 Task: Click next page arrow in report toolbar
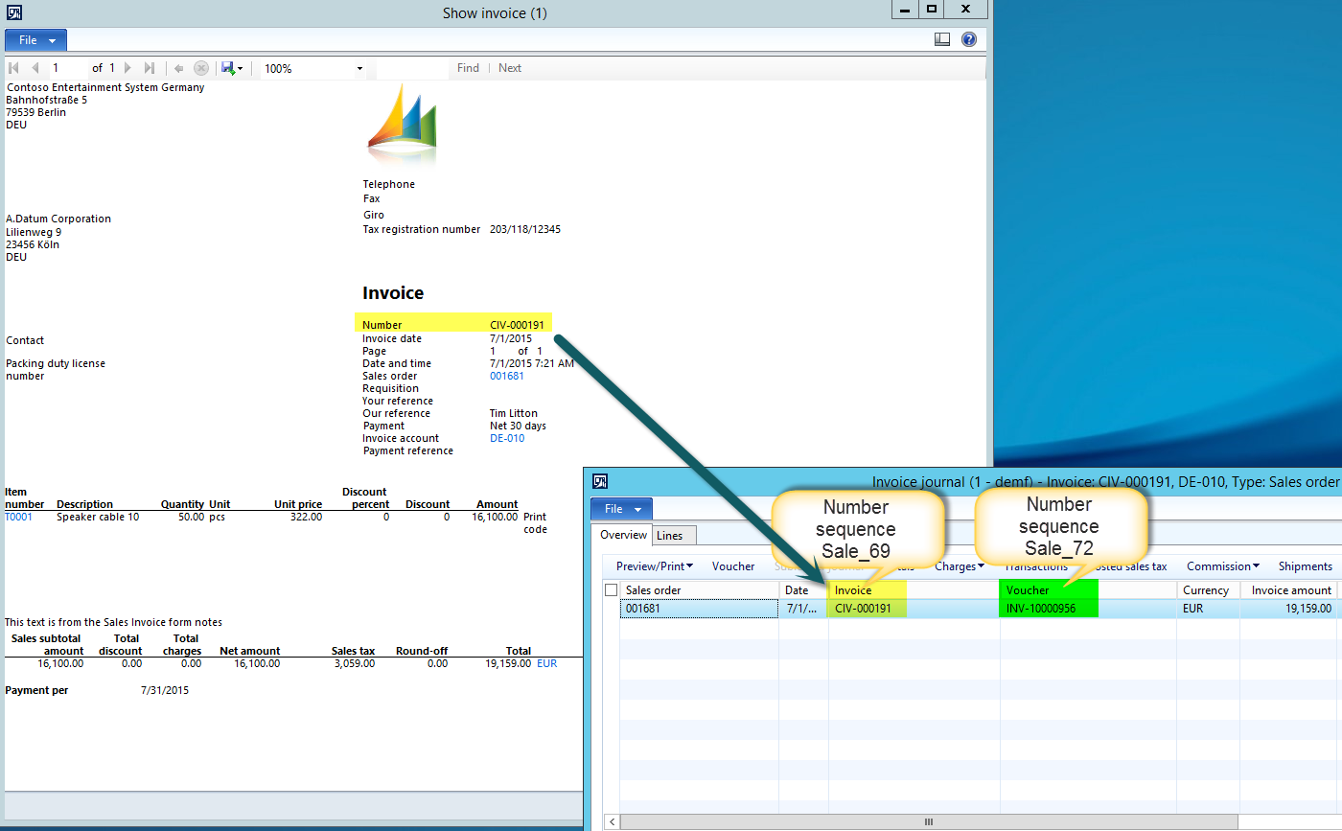pyautogui.click(x=127, y=68)
